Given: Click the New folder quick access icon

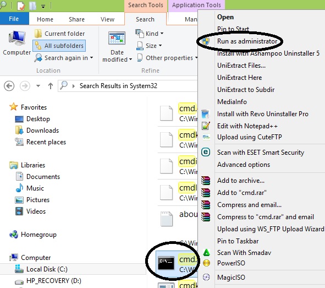Looking at the screenshot, I should tap(33, 6).
